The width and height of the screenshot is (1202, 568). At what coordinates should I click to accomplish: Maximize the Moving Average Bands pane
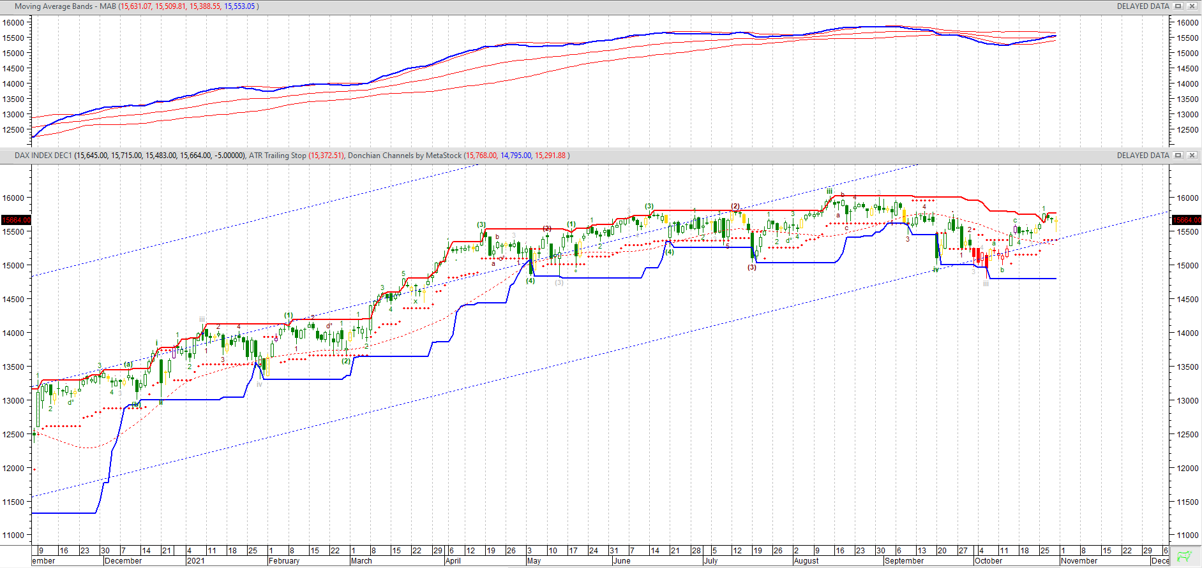click(x=1178, y=6)
